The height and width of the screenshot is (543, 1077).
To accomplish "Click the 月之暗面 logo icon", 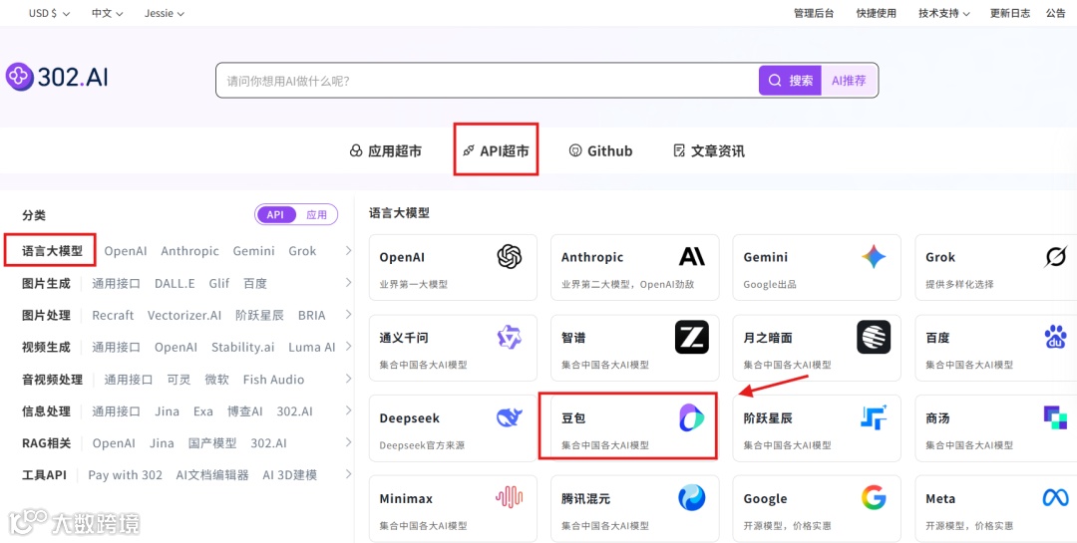I will click(874, 337).
